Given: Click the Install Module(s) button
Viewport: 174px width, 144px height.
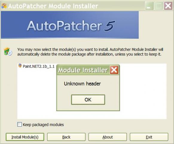Looking at the screenshot, I should [x=25, y=137].
